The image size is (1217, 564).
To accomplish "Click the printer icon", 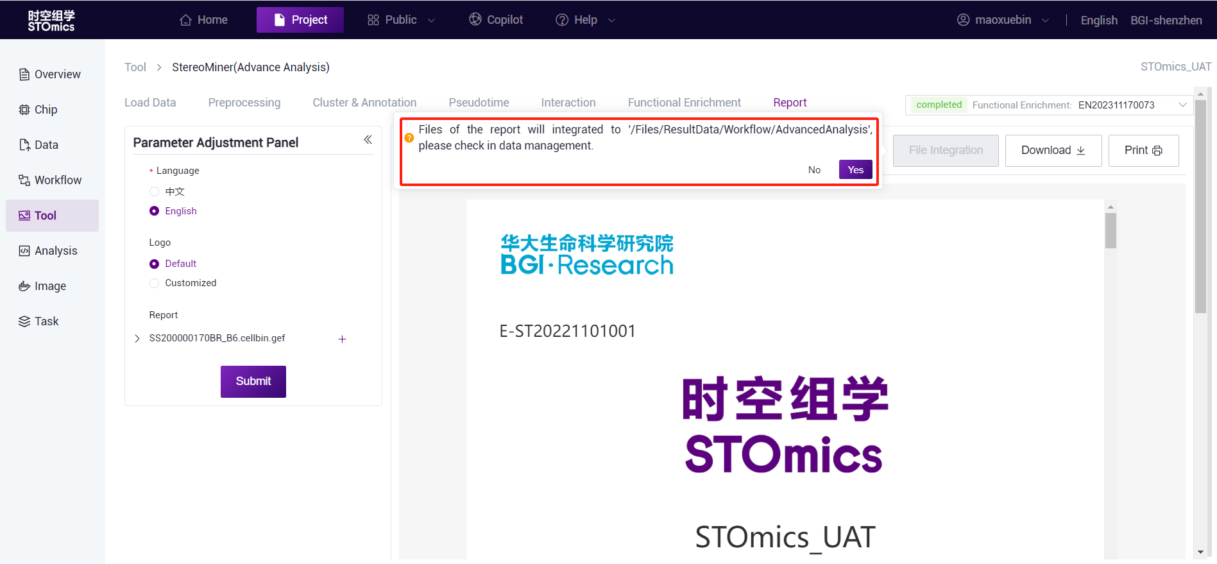I will (1157, 151).
